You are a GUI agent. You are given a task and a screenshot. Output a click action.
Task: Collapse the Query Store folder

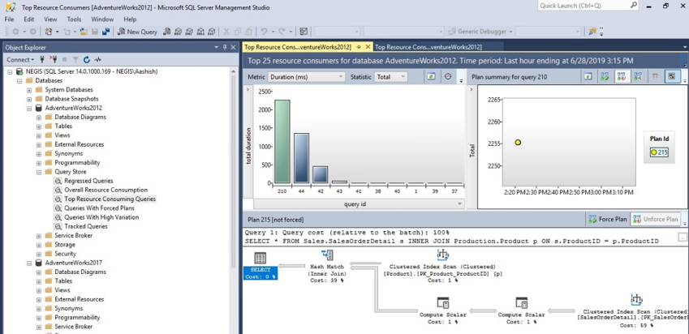click(39, 172)
